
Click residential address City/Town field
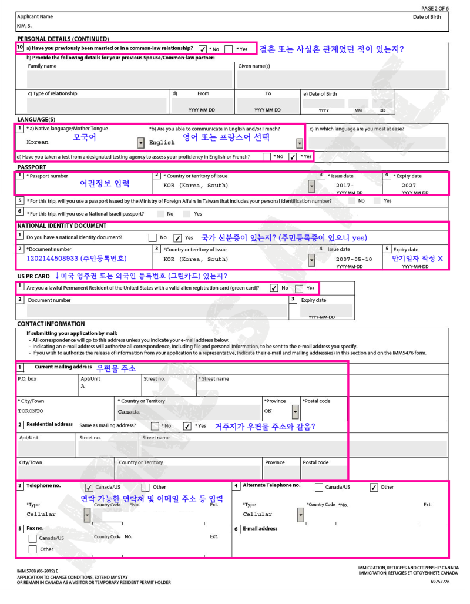click(65, 472)
